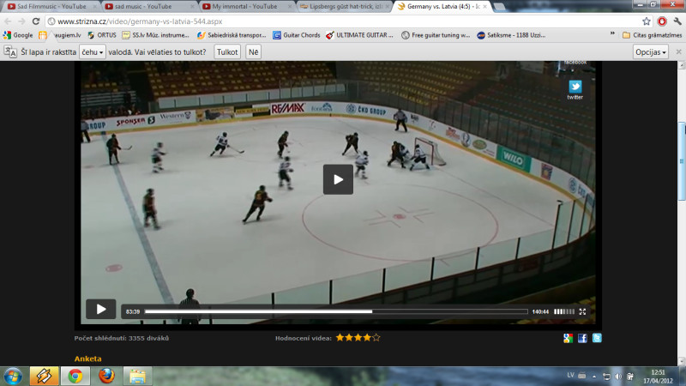Bookmark this page with the star icon
The width and height of the screenshot is (686, 386).
pyautogui.click(x=647, y=21)
